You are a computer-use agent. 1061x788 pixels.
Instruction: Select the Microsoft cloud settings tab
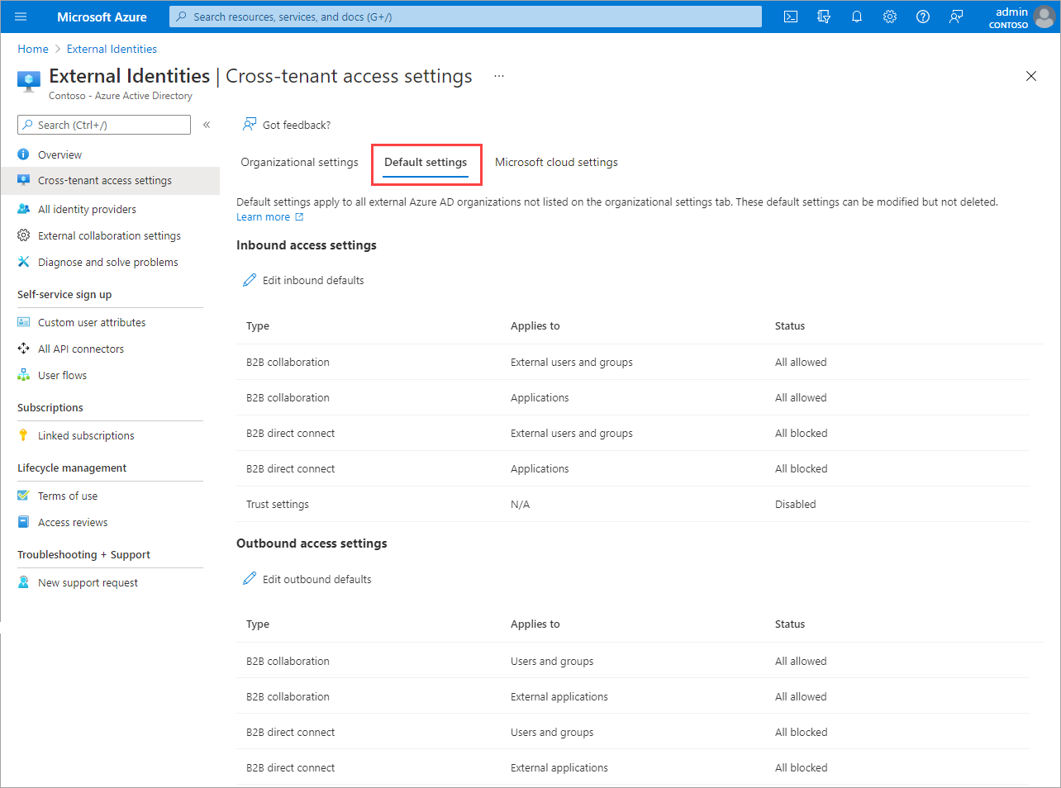[x=556, y=163]
